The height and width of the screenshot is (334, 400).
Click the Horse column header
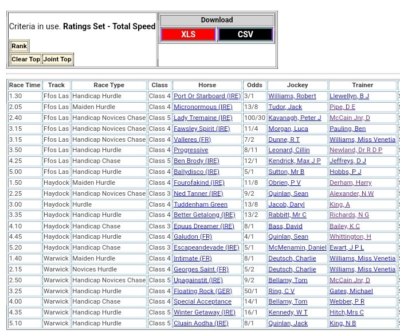(x=207, y=85)
